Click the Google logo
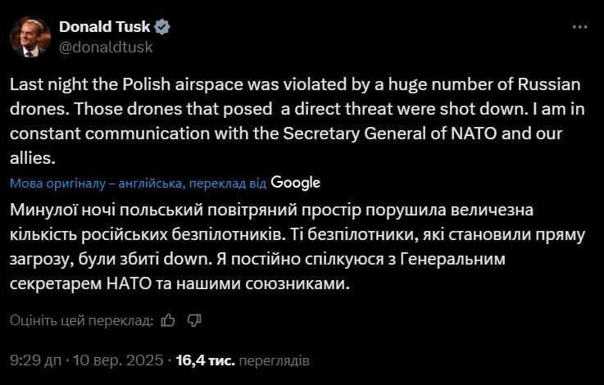The height and width of the screenshot is (385, 604). (295, 183)
